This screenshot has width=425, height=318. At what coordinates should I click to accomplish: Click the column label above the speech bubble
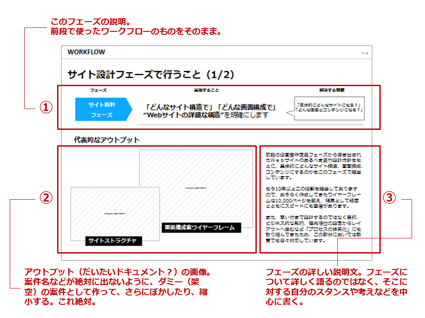click(332, 90)
